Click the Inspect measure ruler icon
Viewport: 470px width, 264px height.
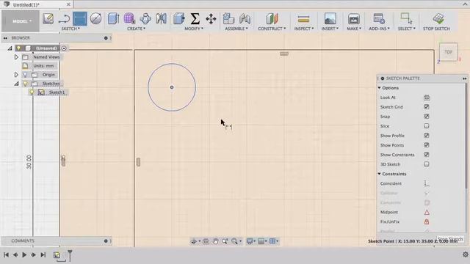click(303, 19)
